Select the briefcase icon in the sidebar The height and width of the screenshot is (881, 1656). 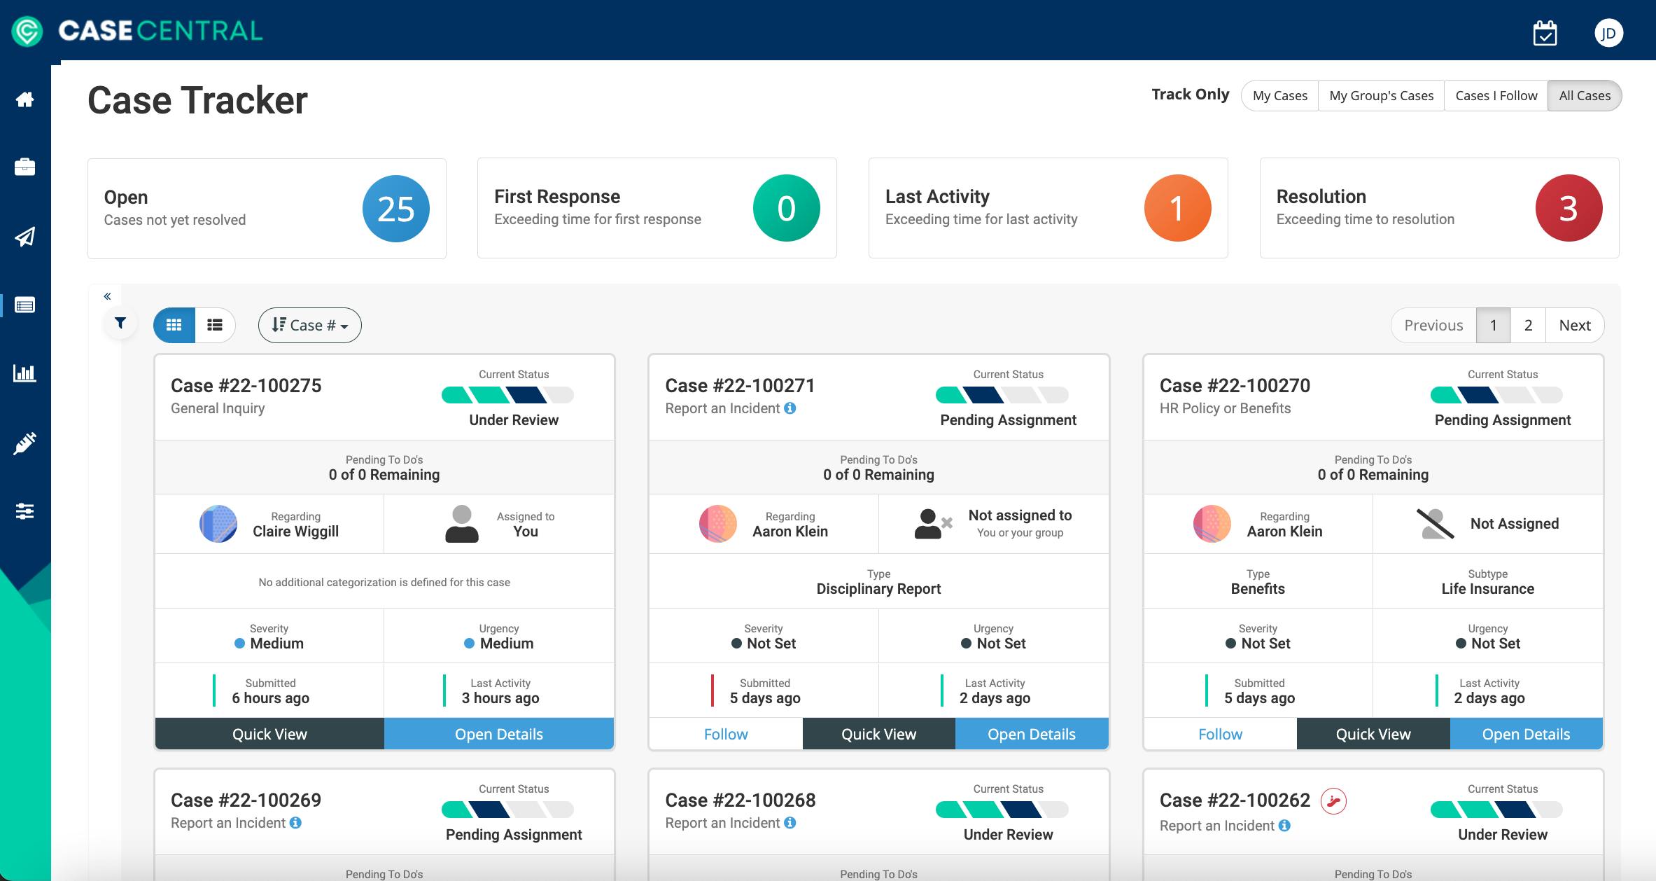point(25,167)
